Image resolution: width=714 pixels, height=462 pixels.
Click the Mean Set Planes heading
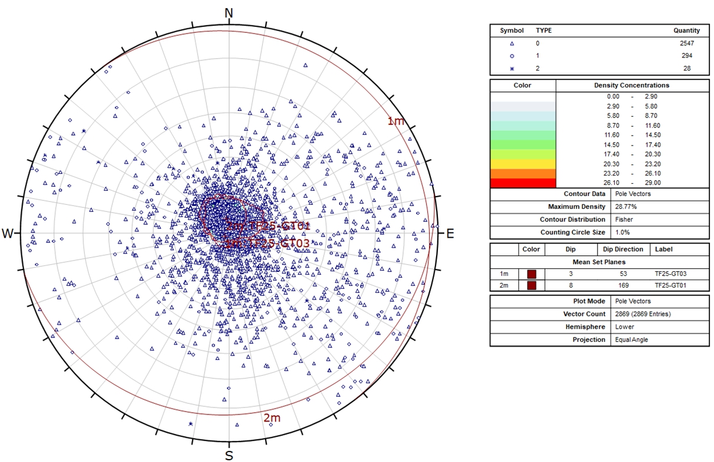599,262
